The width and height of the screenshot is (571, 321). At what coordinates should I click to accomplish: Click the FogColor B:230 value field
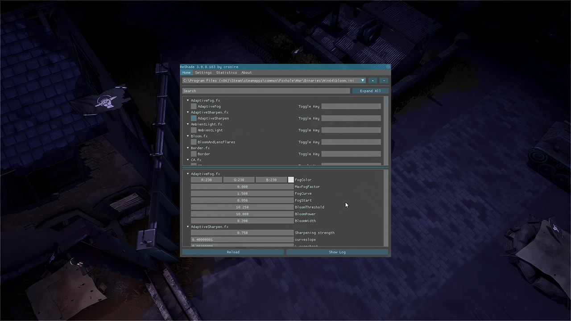(x=271, y=180)
